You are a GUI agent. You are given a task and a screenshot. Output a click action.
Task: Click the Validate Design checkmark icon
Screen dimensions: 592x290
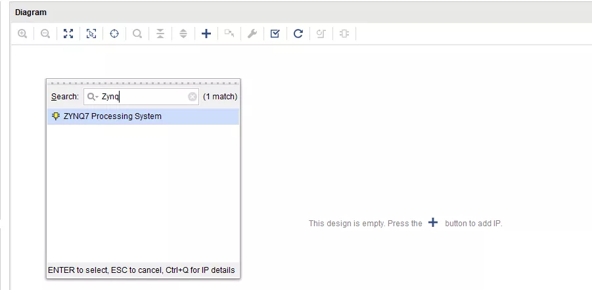click(x=275, y=34)
